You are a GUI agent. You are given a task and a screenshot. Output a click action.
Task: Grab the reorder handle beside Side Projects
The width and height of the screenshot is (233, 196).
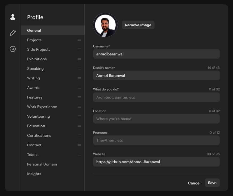coord(79,49)
